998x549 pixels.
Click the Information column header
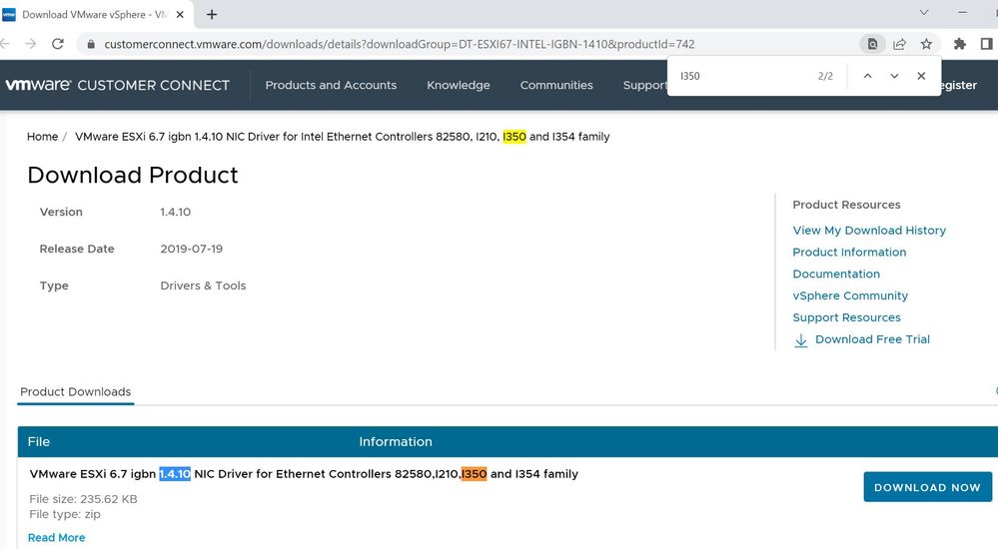396,441
